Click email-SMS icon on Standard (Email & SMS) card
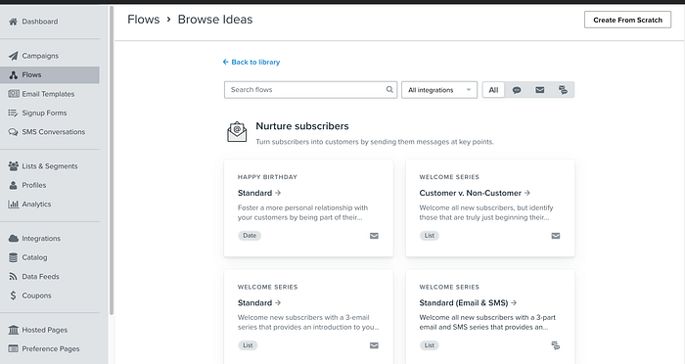 point(556,345)
